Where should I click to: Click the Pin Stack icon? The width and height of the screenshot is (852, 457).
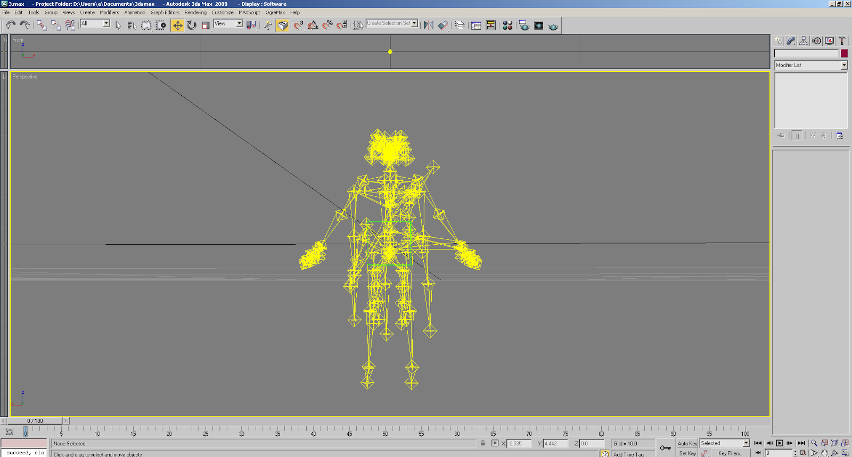(x=781, y=136)
